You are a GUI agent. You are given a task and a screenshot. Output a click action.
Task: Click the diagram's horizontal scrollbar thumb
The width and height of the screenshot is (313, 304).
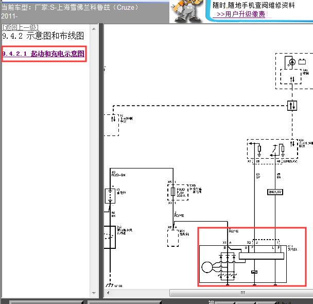tap(241, 293)
